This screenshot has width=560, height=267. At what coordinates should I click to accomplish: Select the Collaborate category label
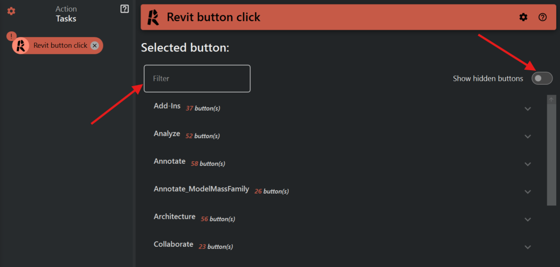pos(173,244)
